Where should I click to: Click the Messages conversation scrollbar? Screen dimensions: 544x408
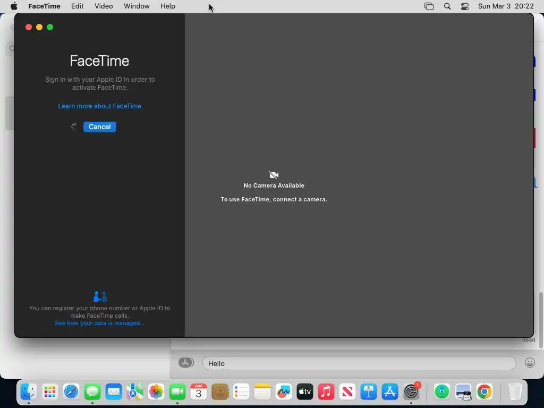[x=541, y=320]
